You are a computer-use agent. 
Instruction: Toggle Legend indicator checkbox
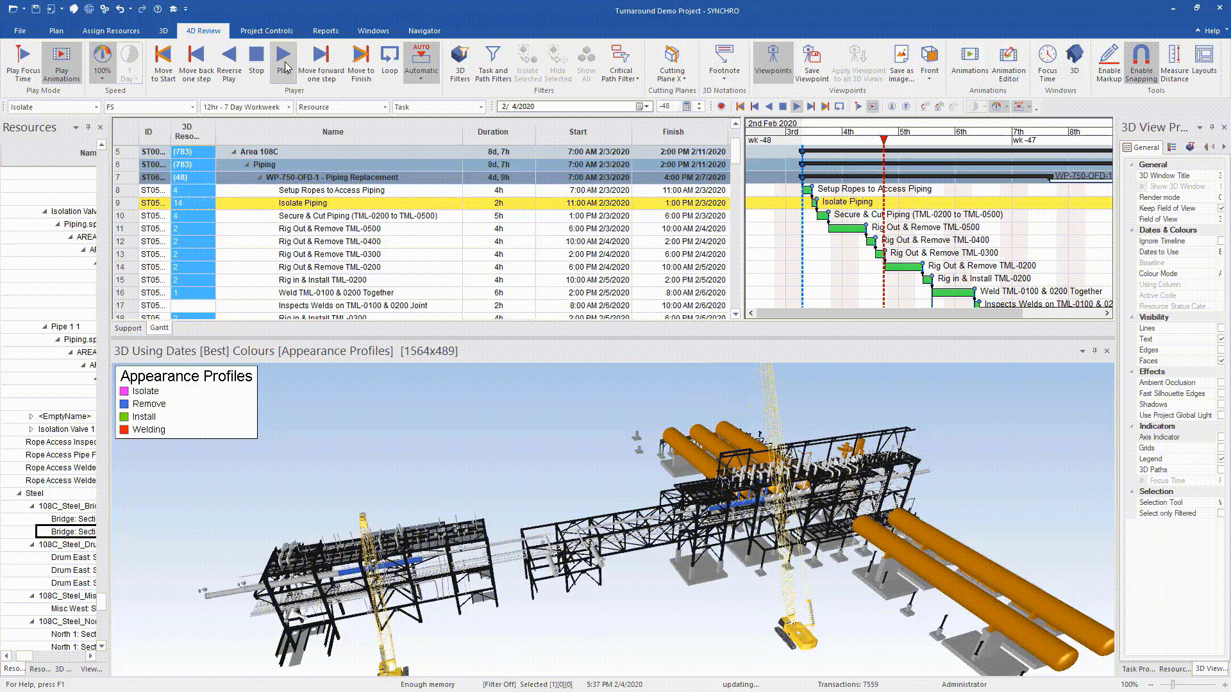point(1221,459)
